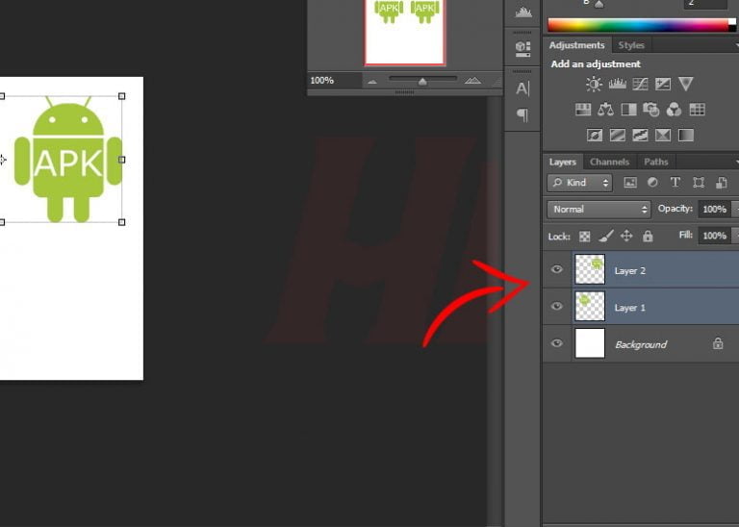Screen dimensions: 739x527
Task: Click the Layer 2 thumbnail
Action: (590, 269)
